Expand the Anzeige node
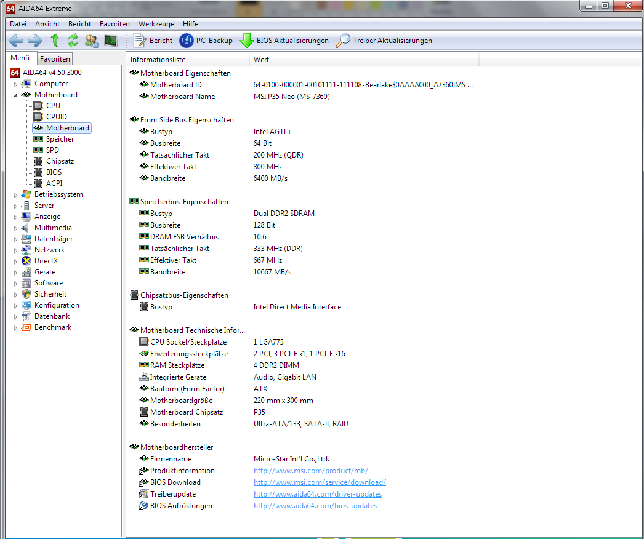The width and height of the screenshot is (644, 539). [15, 217]
